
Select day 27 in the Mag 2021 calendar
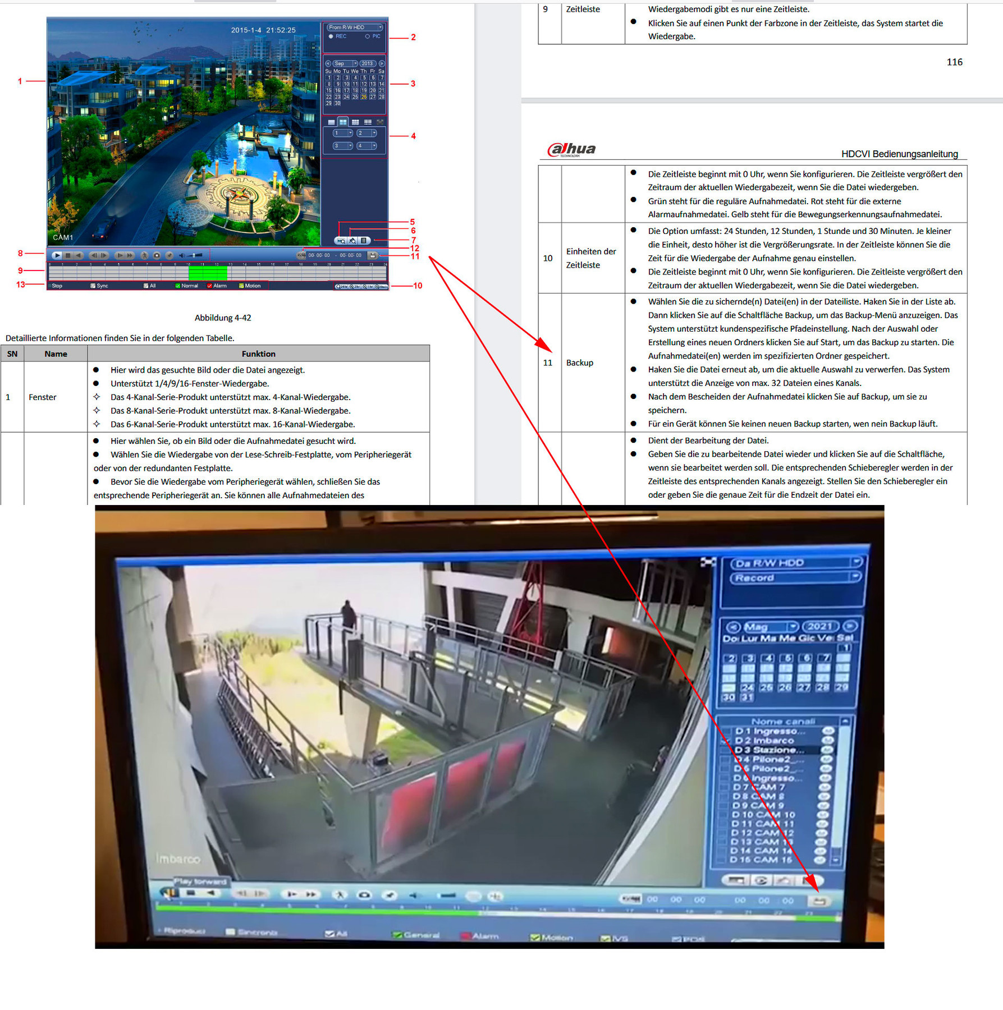point(804,687)
